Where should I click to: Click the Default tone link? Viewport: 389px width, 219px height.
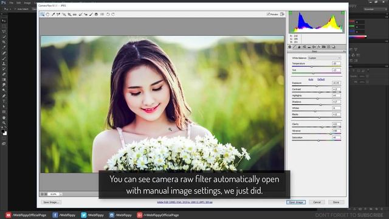tap(321, 80)
